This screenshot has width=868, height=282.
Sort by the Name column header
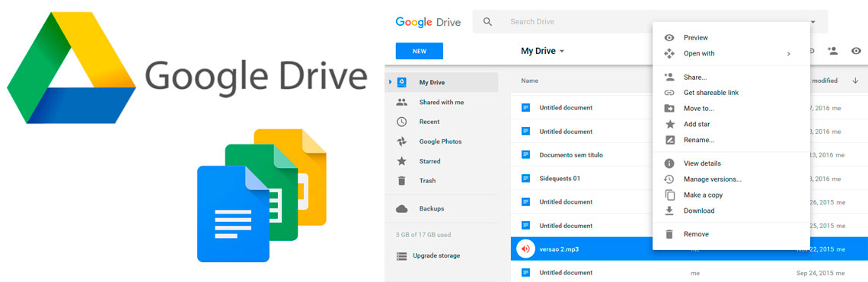[530, 81]
